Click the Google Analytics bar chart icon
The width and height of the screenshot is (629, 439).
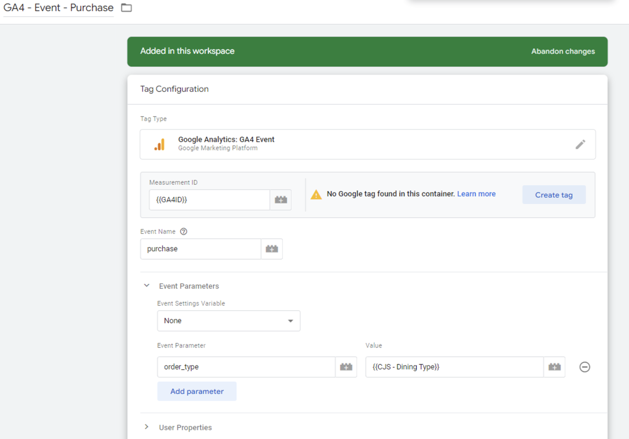[x=160, y=144]
